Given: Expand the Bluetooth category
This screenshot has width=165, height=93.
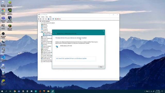Looking at the screenshot, I should pyautogui.click(x=40, y=26).
